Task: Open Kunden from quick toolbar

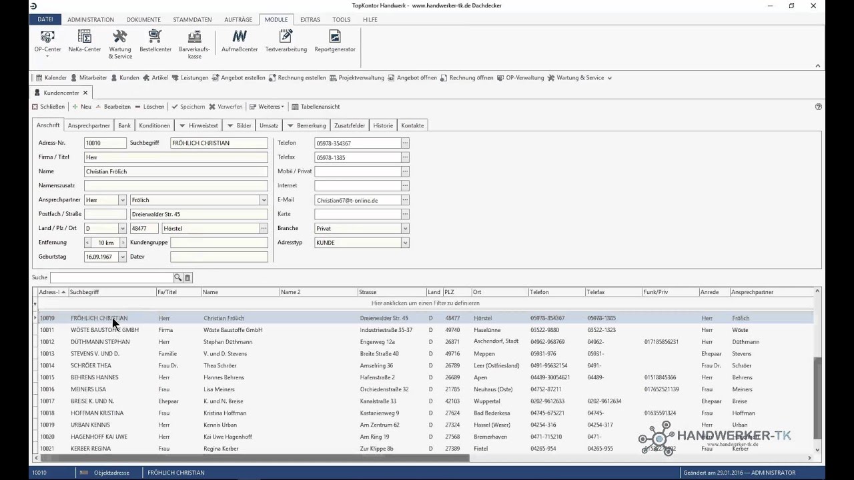Action: (125, 78)
